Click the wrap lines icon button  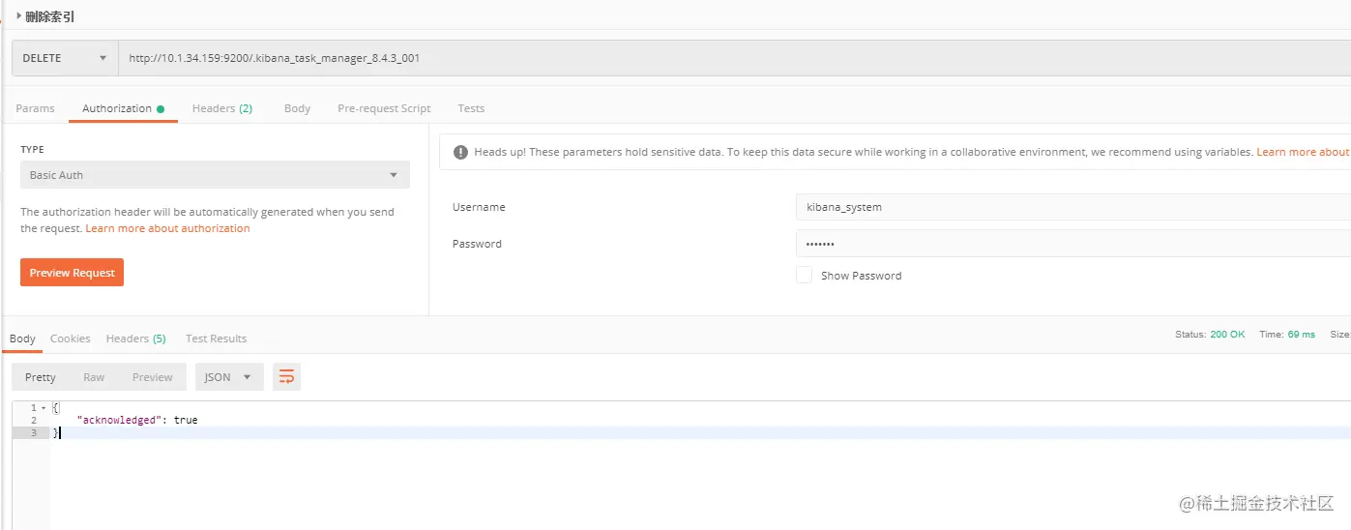(x=286, y=377)
